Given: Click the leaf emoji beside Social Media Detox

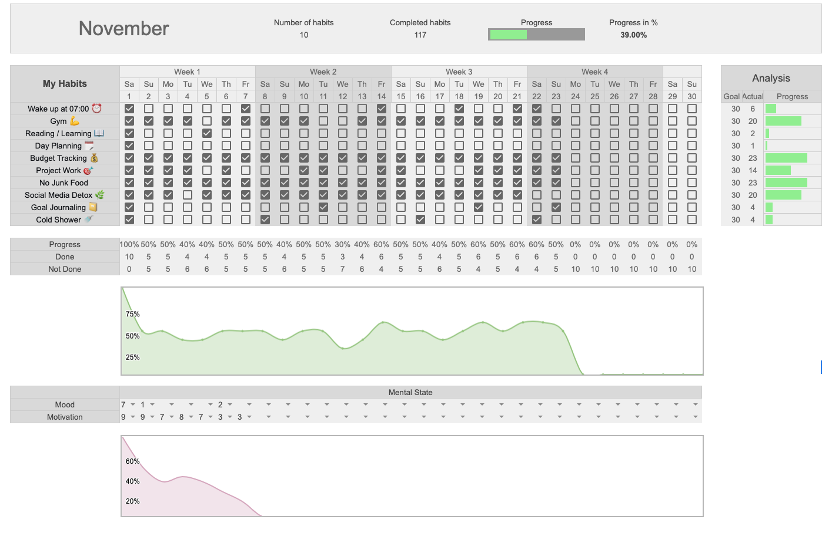Looking at the screenshot, I should pos(100,195).
